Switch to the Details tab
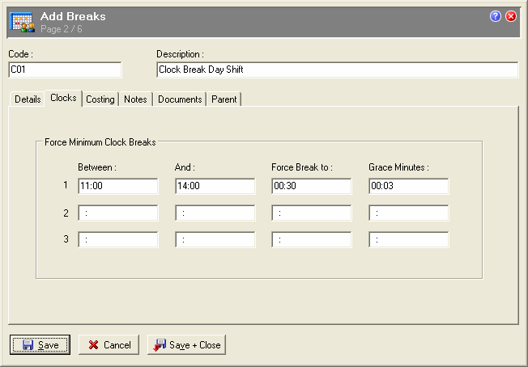This screenshot has width=528, height=367. point(28,99)
